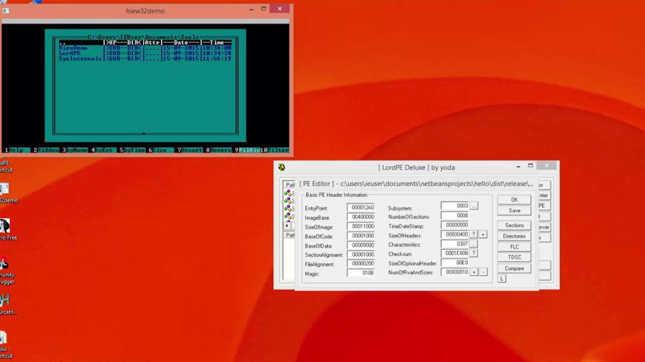Select the LordPE directory row in hiew
Screen dimensions: 645x362
click(144, 53)
